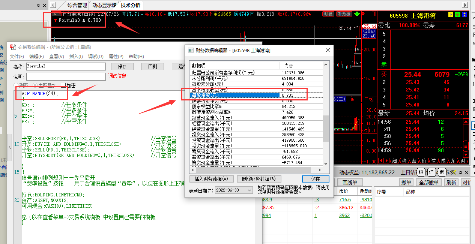Select the 细 tab below the tick list
Viewport: 475px width, 244px height.
(394, 161)
